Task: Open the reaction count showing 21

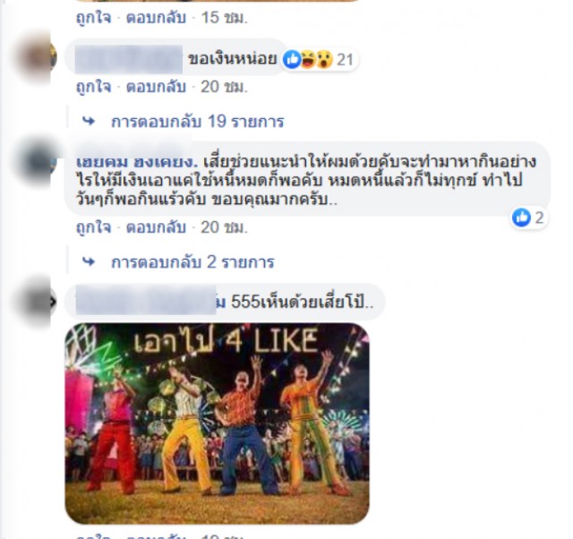Action: click(345, 60)
